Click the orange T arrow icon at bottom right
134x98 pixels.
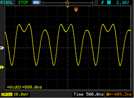pos(109,94)
